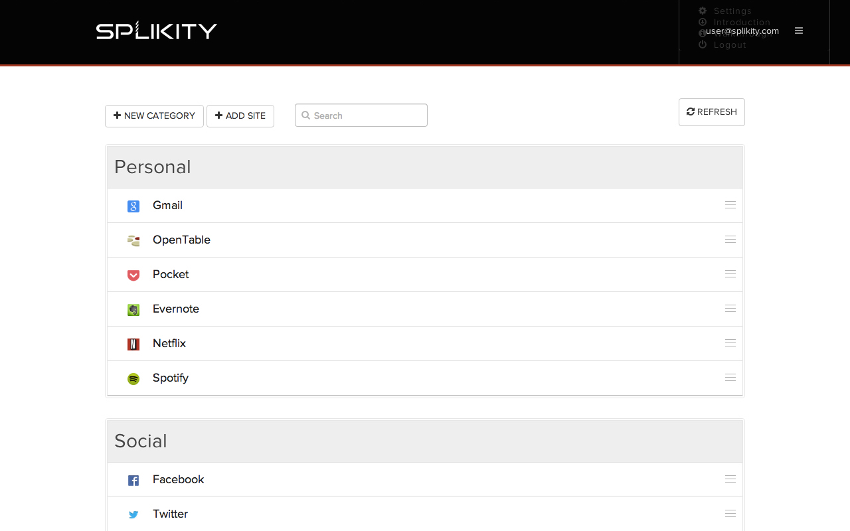
Task: Click the reorder handle on the Gmail row
Action: [730, 205]
